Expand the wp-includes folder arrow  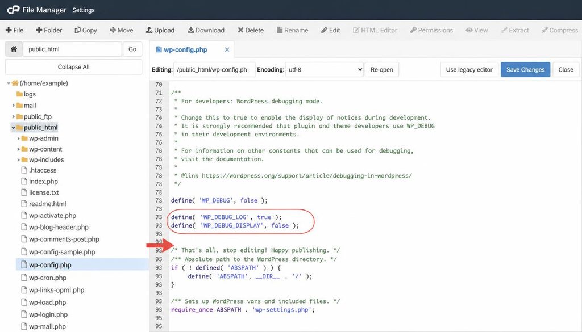pos(19,159)
